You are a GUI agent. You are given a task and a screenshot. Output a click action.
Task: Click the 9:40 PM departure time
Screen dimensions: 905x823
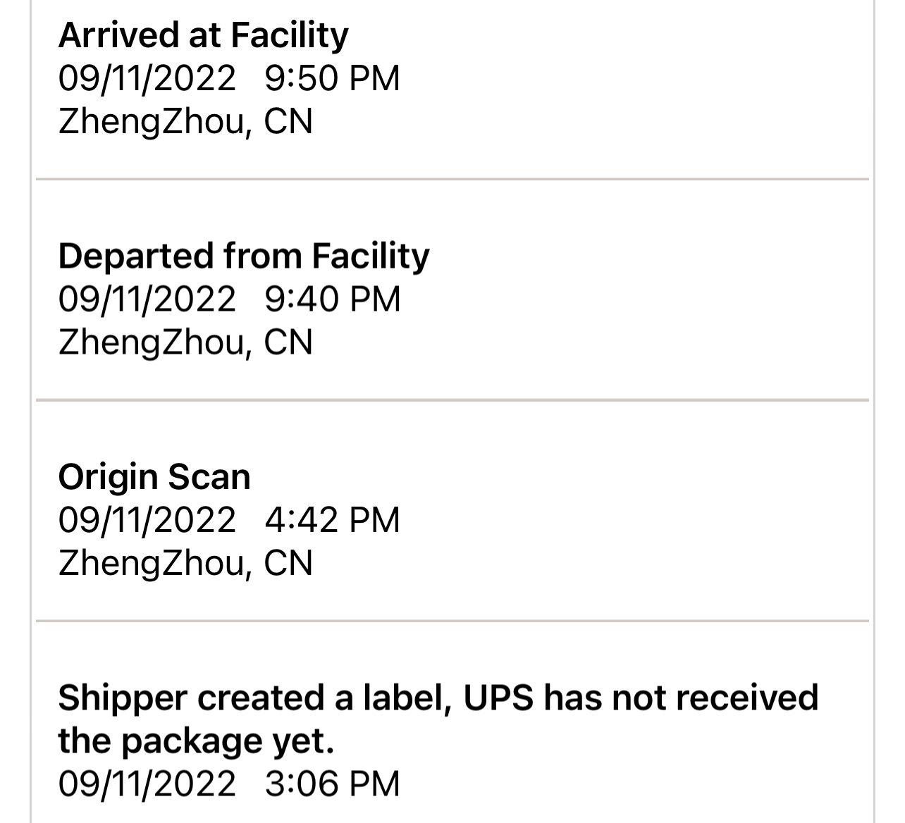[x=332, y=299]
